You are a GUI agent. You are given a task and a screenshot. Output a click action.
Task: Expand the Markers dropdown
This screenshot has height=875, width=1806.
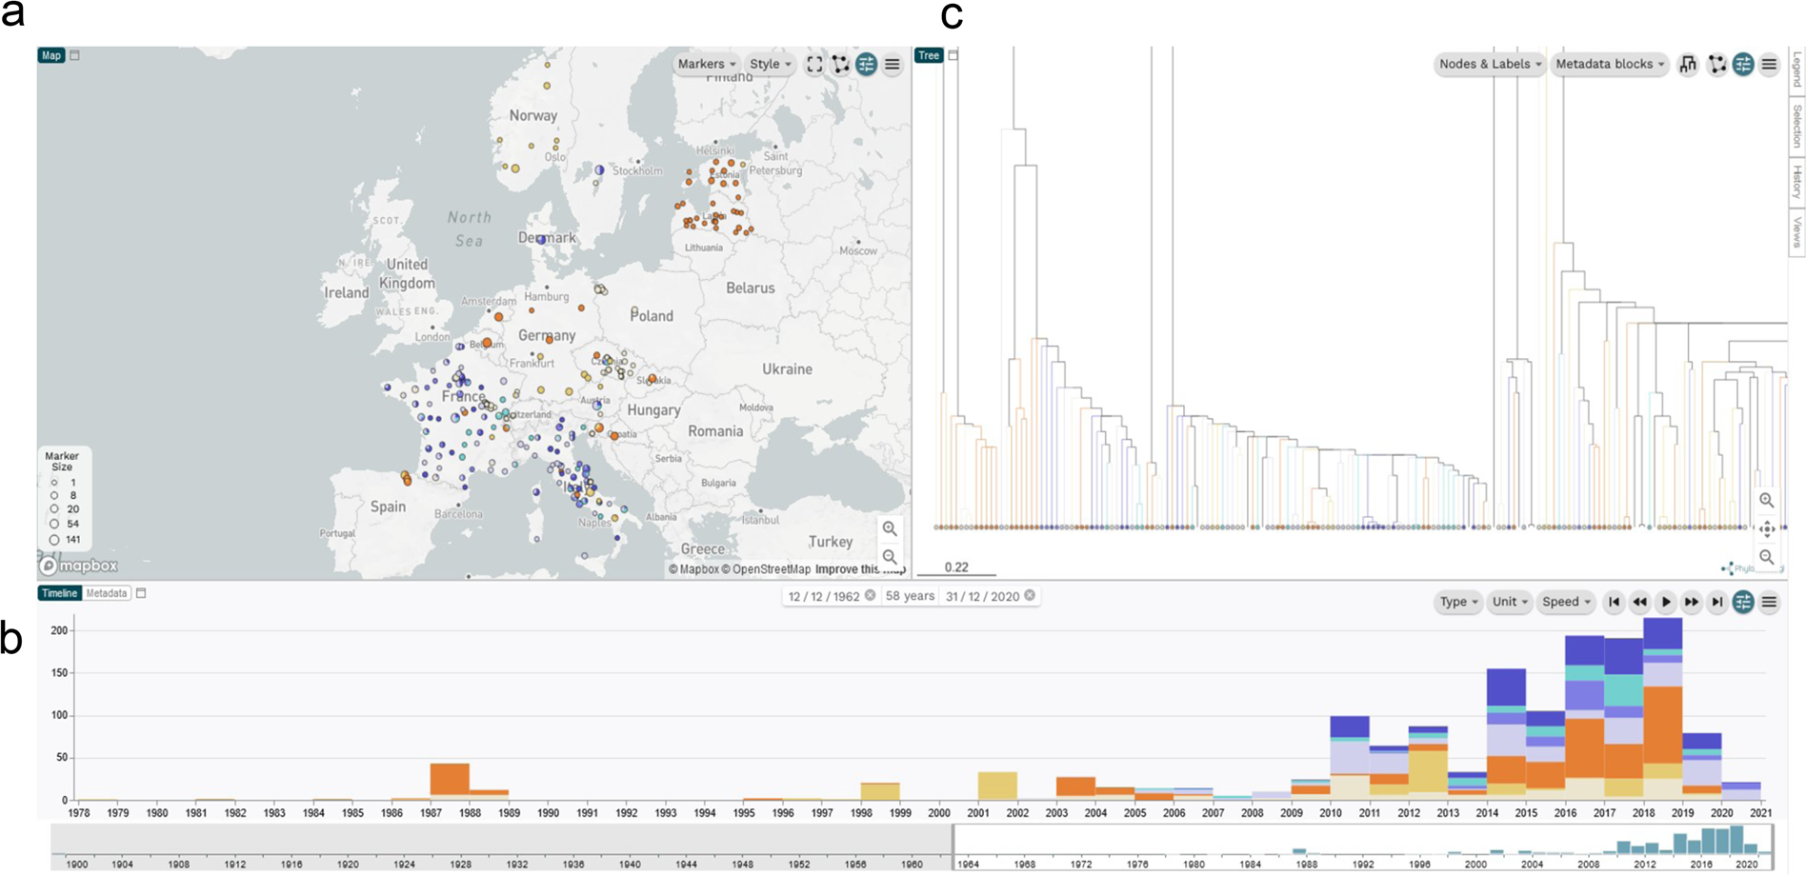(706, 65)
